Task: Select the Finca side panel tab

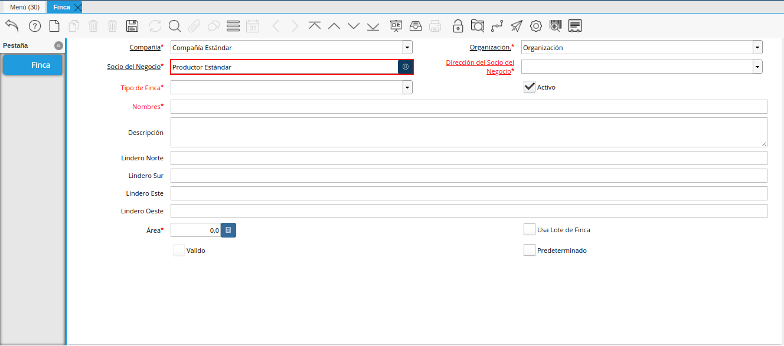Action: pyautogui.click(x=33, y=65)
